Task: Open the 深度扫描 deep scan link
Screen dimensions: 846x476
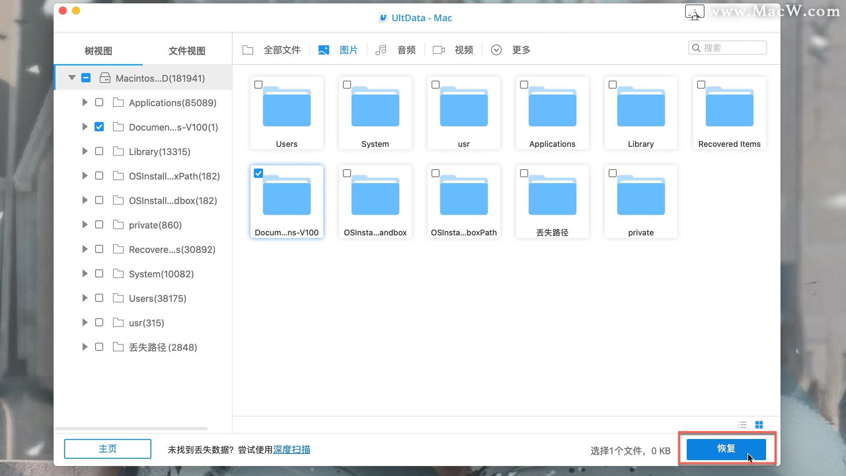Action: click(292, 450)
